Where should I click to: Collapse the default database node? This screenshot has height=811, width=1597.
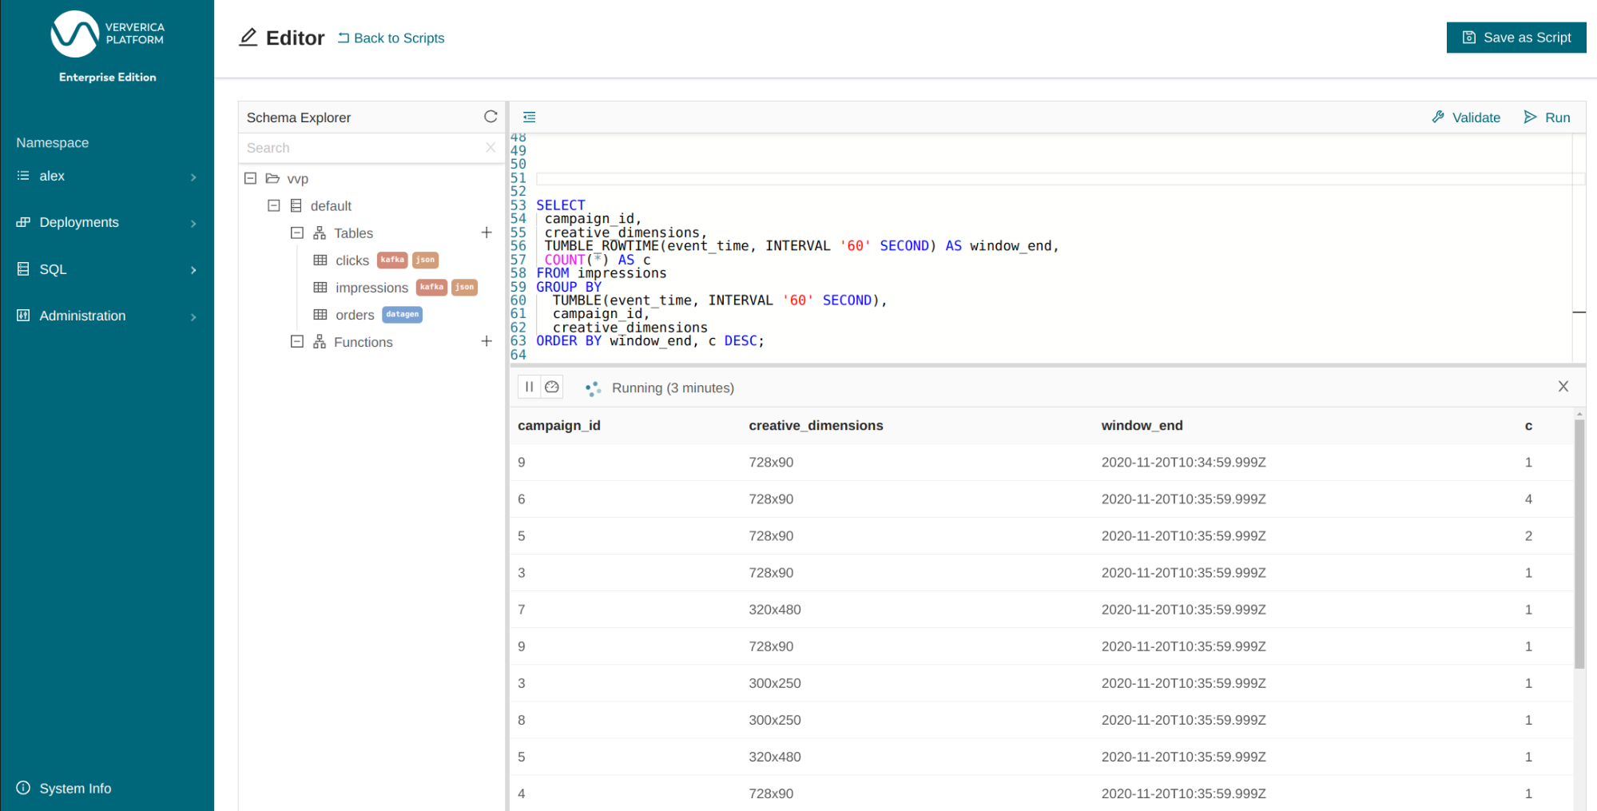[x=274, y=205]
